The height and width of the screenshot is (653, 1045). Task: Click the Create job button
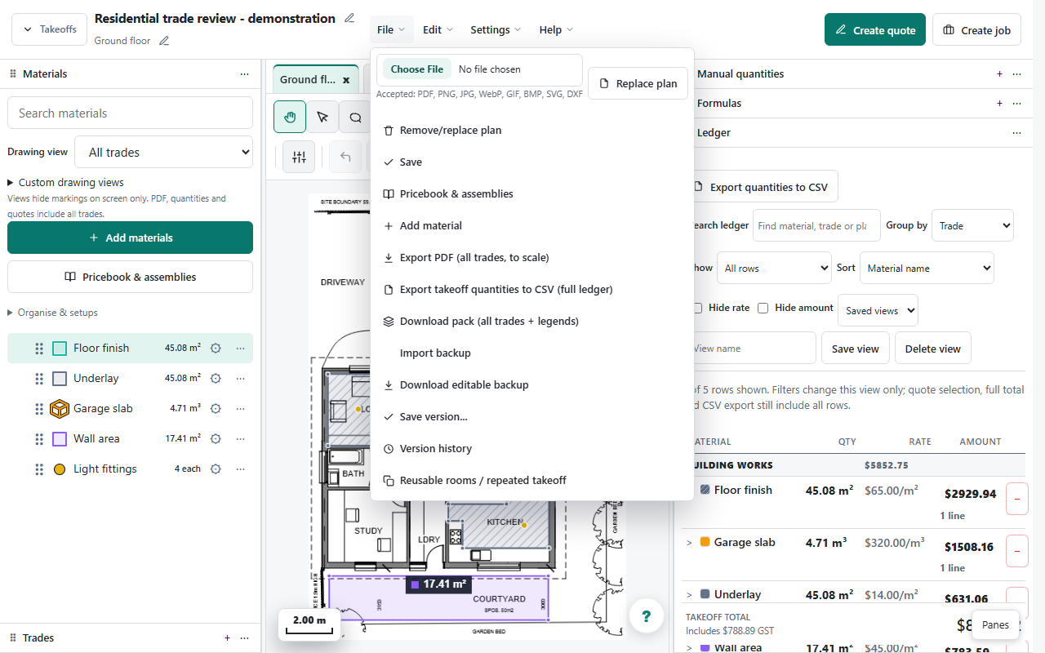pos(976,29)
